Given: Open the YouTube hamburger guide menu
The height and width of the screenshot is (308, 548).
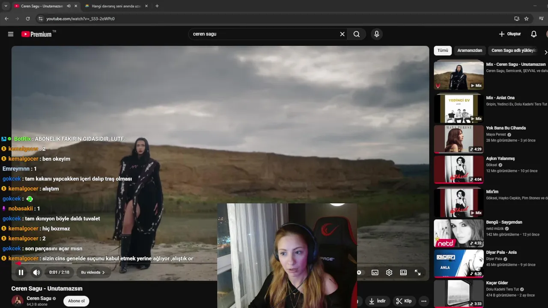Looking at the screenshot, I should [11, 34].
